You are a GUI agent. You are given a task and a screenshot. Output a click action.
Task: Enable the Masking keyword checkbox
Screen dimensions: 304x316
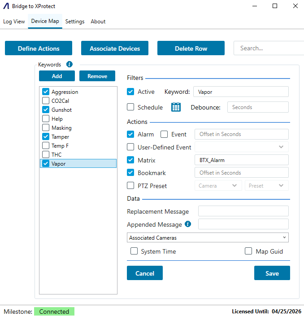coord(46,127)
